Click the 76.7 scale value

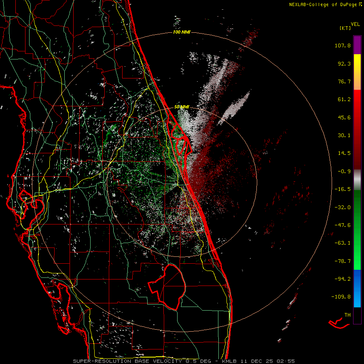coord(344,81)
